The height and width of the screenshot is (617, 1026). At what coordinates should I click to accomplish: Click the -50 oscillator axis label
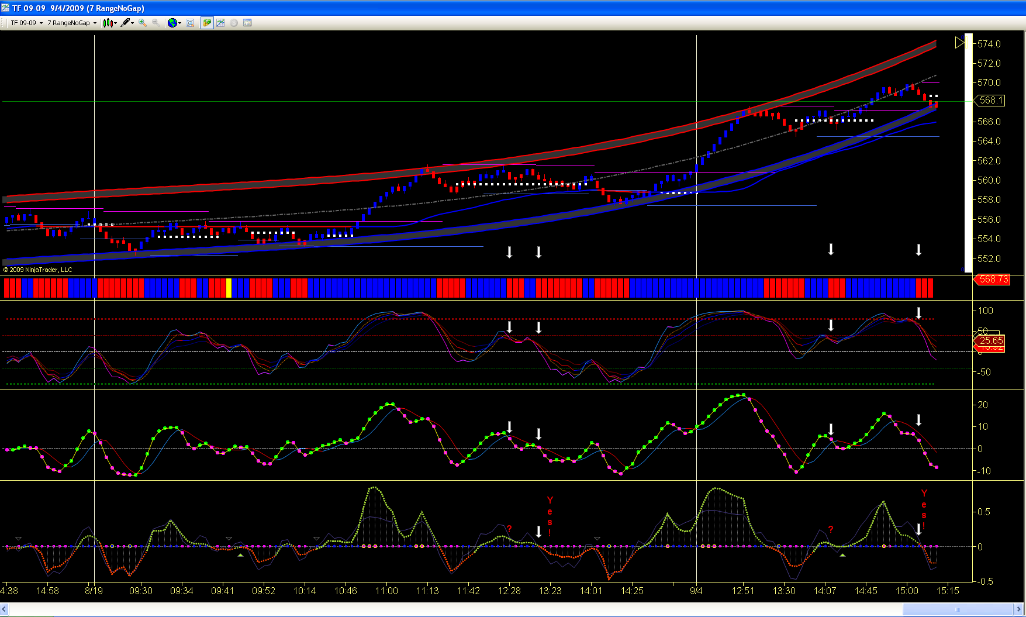coord(984,372)
